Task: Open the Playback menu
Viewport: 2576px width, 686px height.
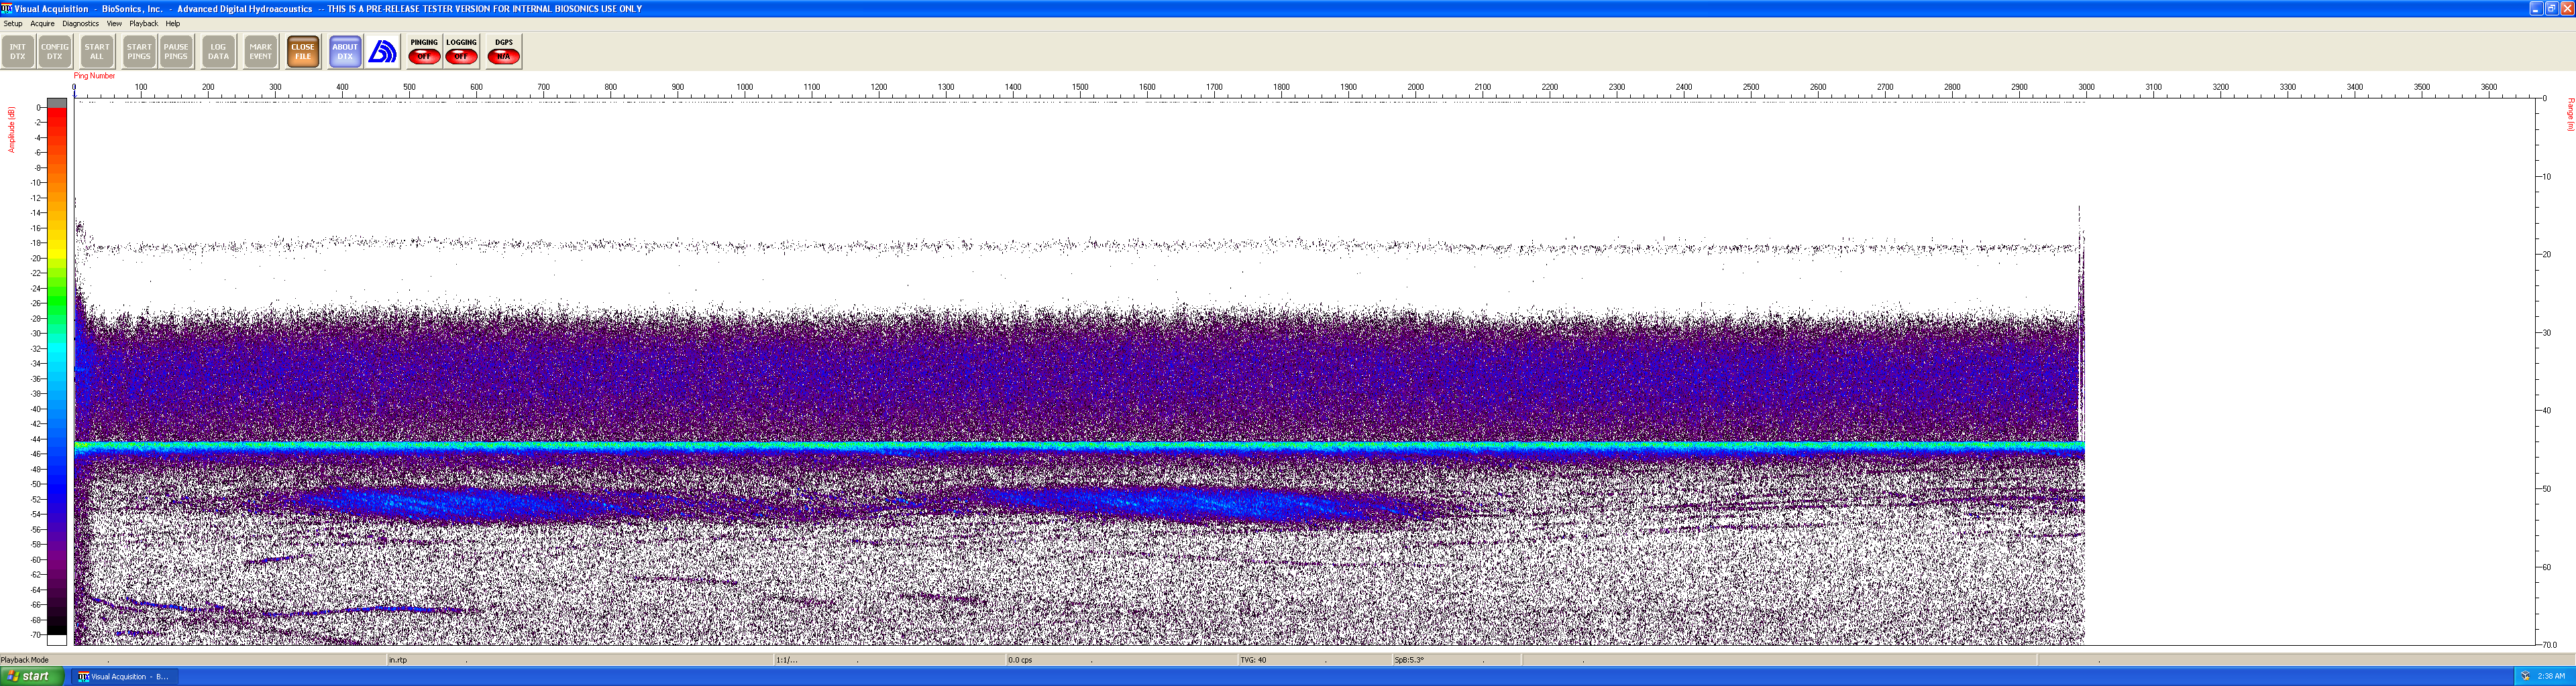Action: (x=144, y=24)
